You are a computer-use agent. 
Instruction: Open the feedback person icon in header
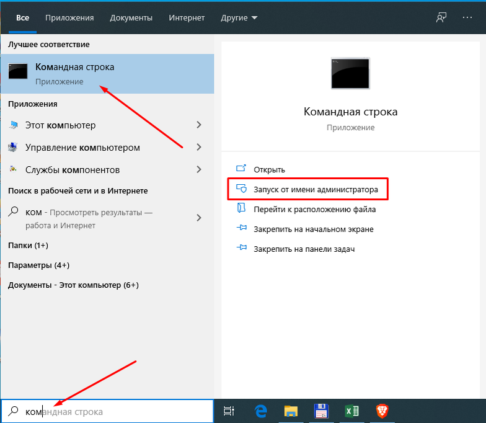[441, 17]
